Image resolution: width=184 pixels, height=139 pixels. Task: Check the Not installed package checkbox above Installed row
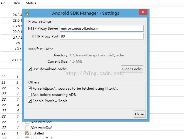pos(27,127)
